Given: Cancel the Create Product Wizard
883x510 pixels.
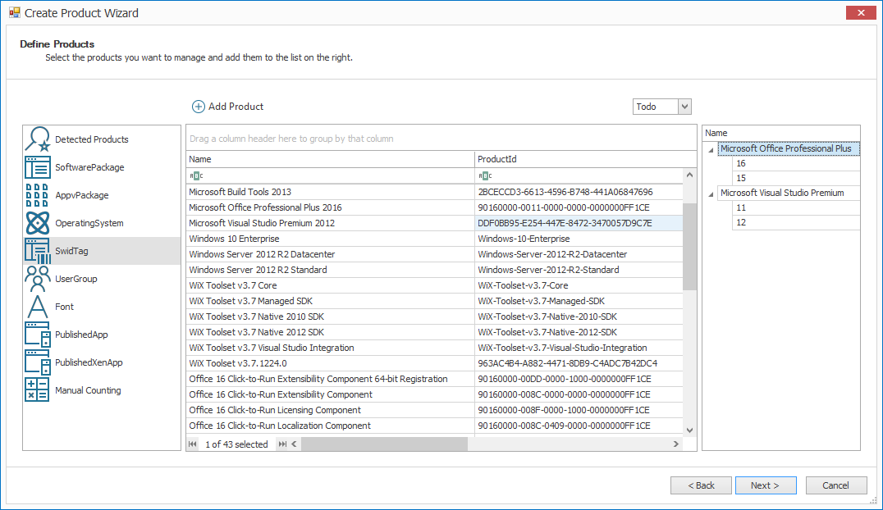Looking at the screenshot, I should tap(835, 485).
